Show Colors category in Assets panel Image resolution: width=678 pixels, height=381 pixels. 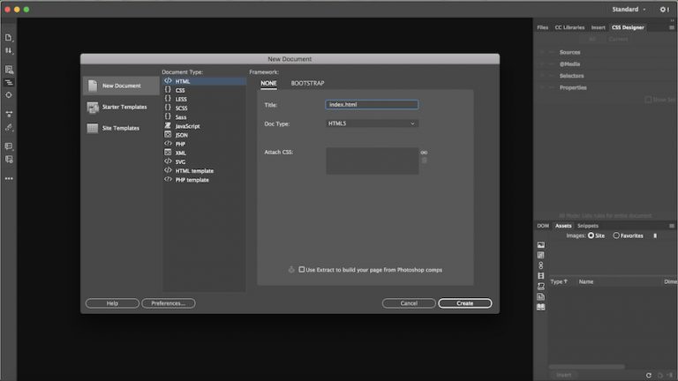tap(541, 255)
